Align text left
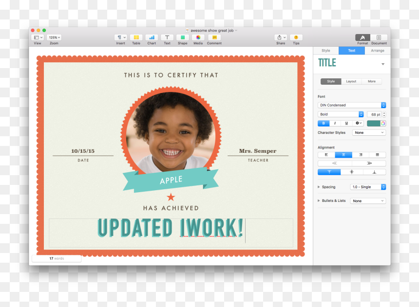The width and height of the screenshot is (419, 307). [x=326, y=155]
